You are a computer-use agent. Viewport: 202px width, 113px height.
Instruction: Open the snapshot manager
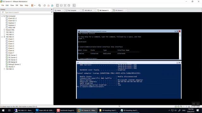[52, 5]
